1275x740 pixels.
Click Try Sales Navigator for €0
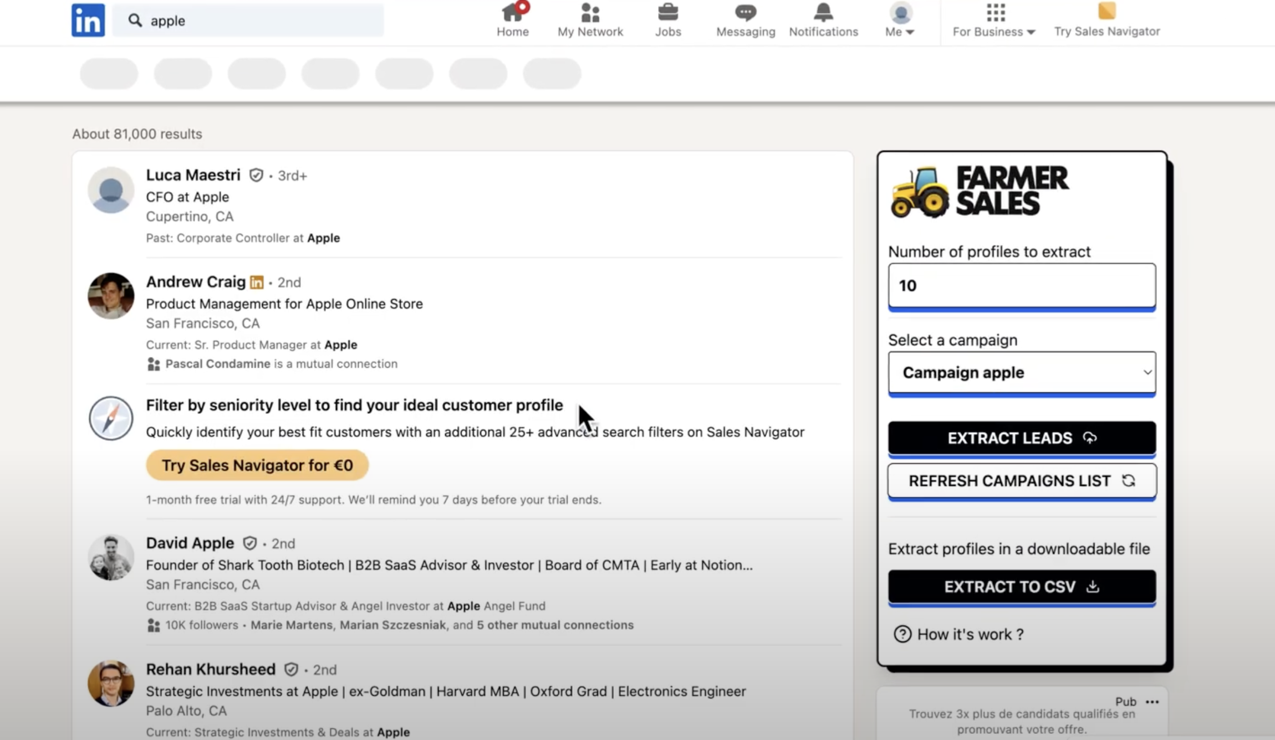[x=257, y=465]
